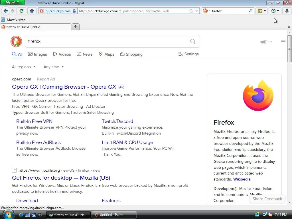Open Built-In Free VPN sitelink
The width and height of the screenshot is (292, 219).
point(34,121)
